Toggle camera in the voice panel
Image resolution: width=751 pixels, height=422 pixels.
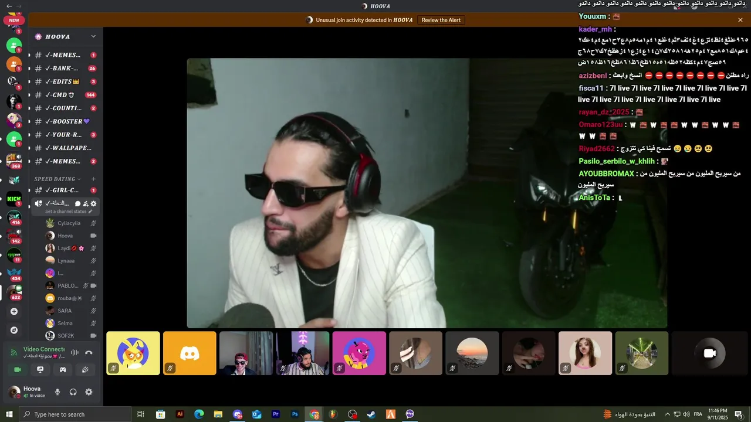point(18,370)
